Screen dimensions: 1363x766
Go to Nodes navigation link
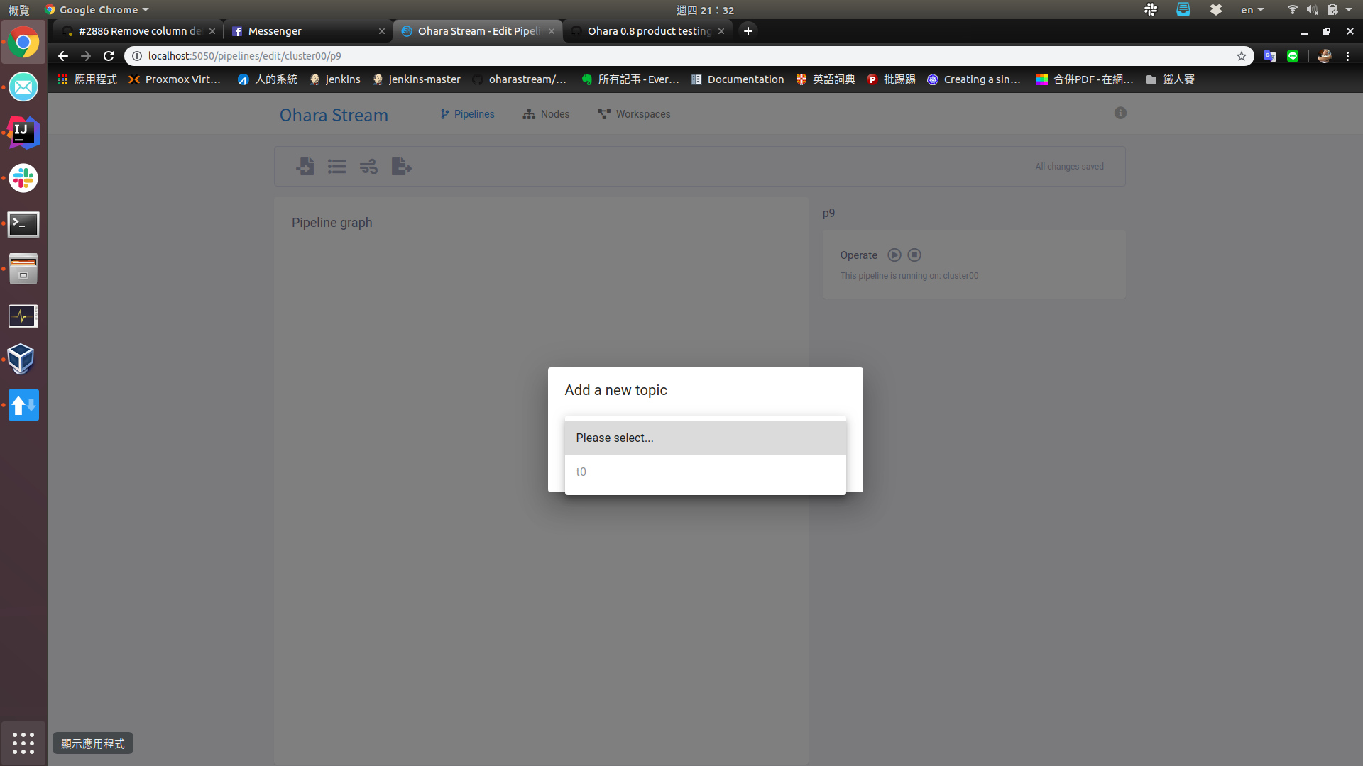pyautogui.click(x=546, y=114)
